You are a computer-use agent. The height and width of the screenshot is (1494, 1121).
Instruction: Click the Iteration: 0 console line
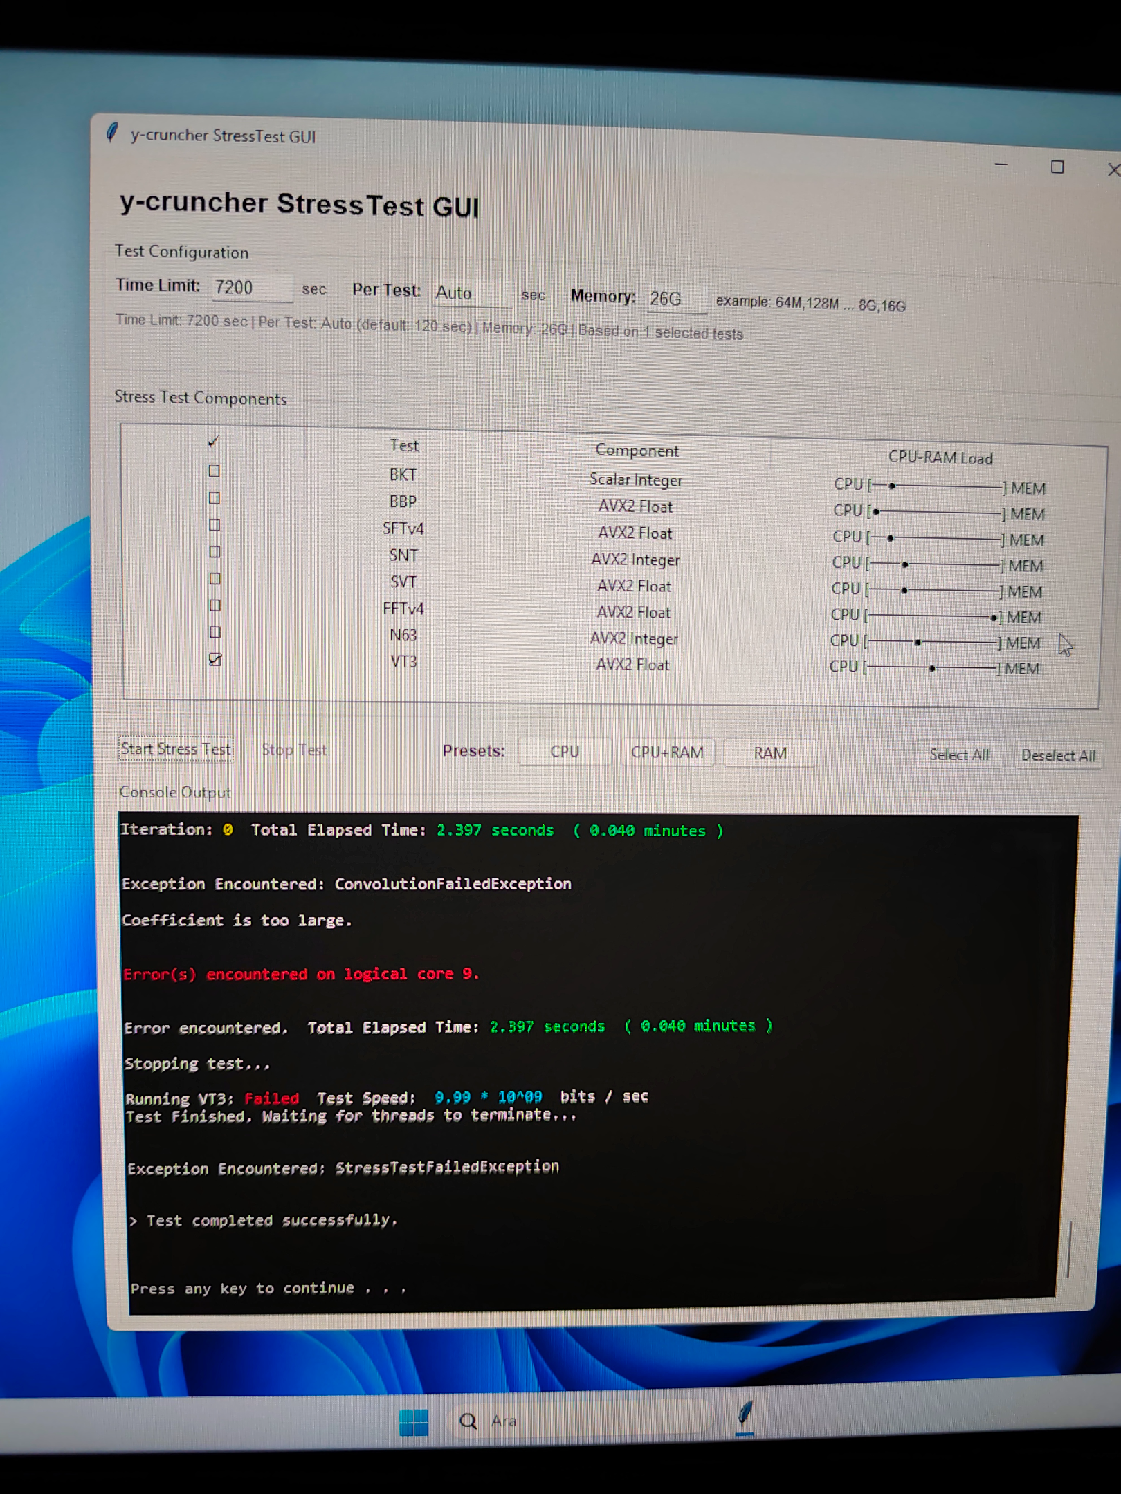[422, 830]
